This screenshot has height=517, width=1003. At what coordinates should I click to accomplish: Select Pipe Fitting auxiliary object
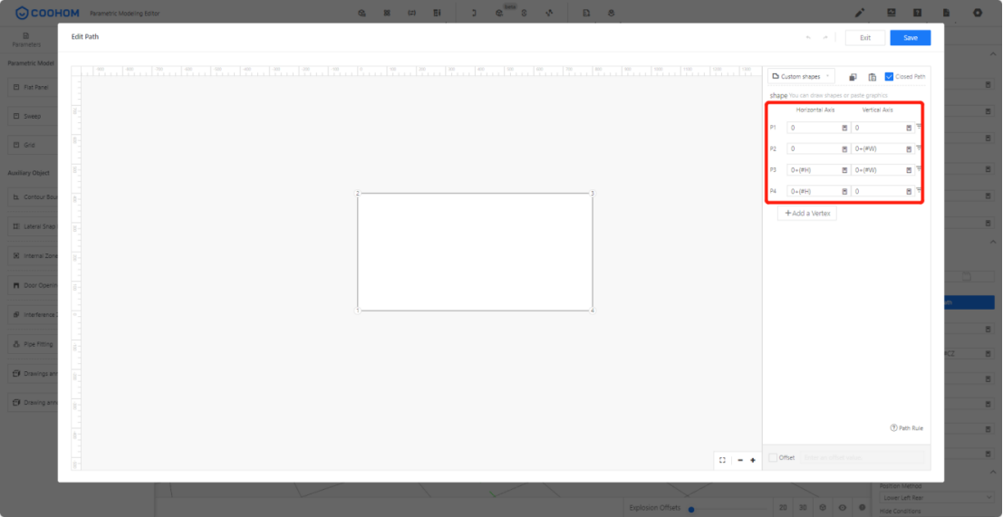32,344
